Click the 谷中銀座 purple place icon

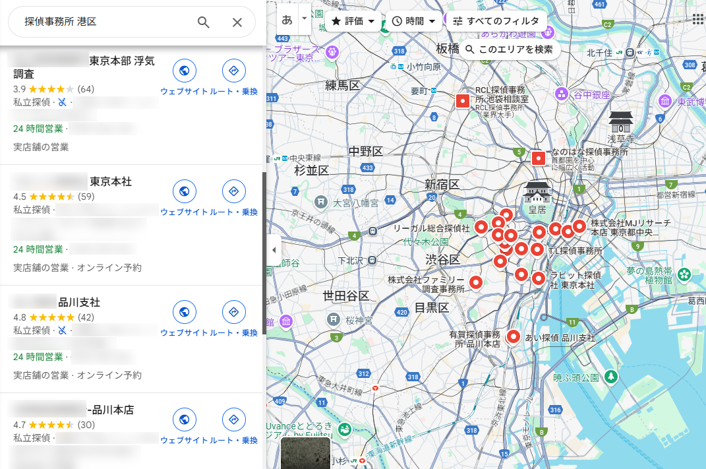tap(561, 94)
